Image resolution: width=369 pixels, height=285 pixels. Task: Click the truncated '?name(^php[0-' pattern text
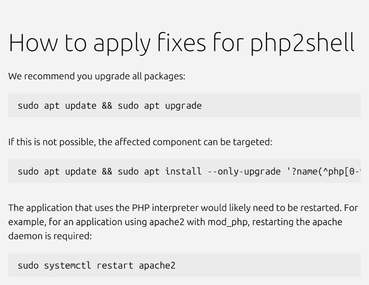coord(324,172)
